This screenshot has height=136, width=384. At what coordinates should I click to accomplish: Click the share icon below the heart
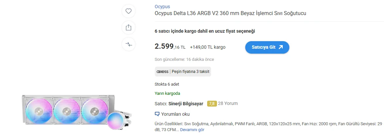click(128, 27)
